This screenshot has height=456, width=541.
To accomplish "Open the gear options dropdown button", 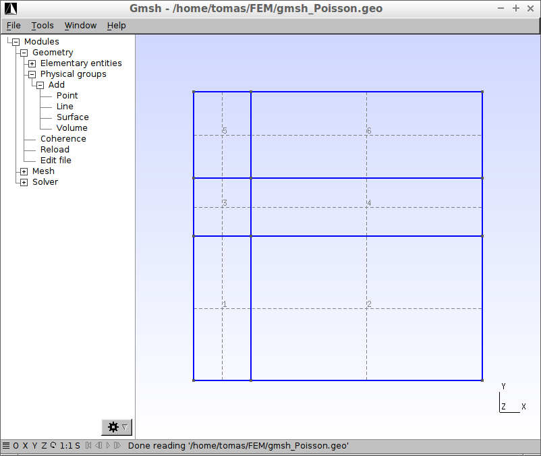I will (x=117, y=427).
